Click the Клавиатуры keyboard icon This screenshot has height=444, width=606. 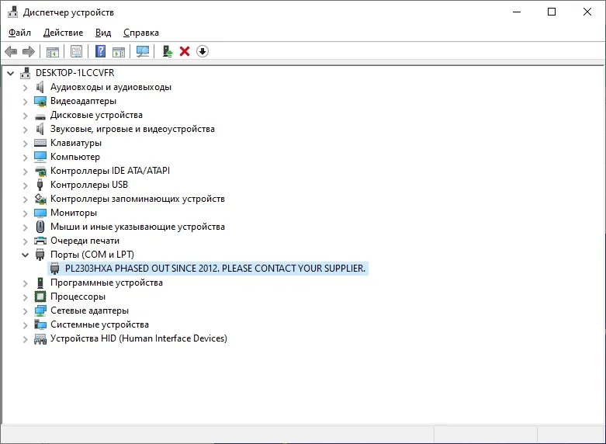point(40,143)
